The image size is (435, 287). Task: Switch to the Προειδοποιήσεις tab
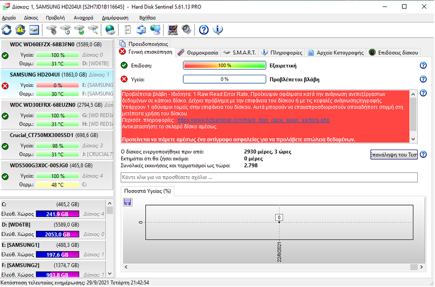[144, 44]
